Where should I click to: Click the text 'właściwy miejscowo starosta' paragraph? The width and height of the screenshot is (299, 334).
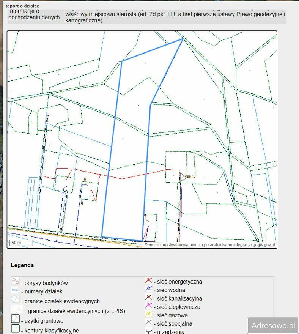[x=175, y=17]
